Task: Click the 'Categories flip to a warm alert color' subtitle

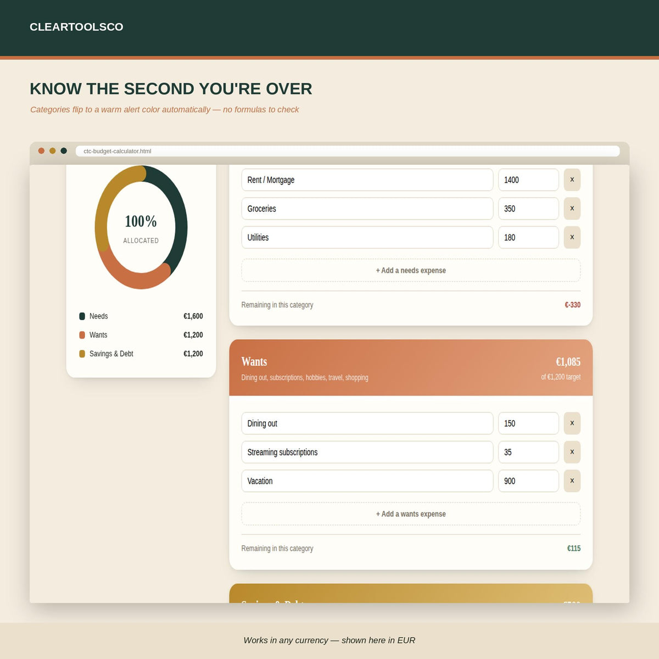Action: (165, 110)
